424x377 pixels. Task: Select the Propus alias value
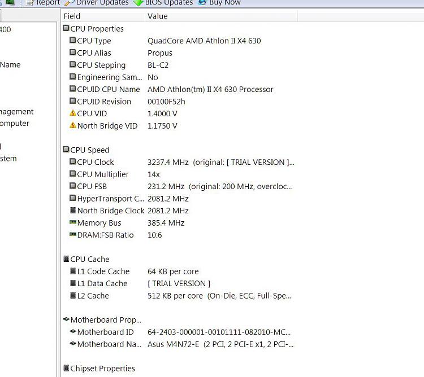coord(160,53)
